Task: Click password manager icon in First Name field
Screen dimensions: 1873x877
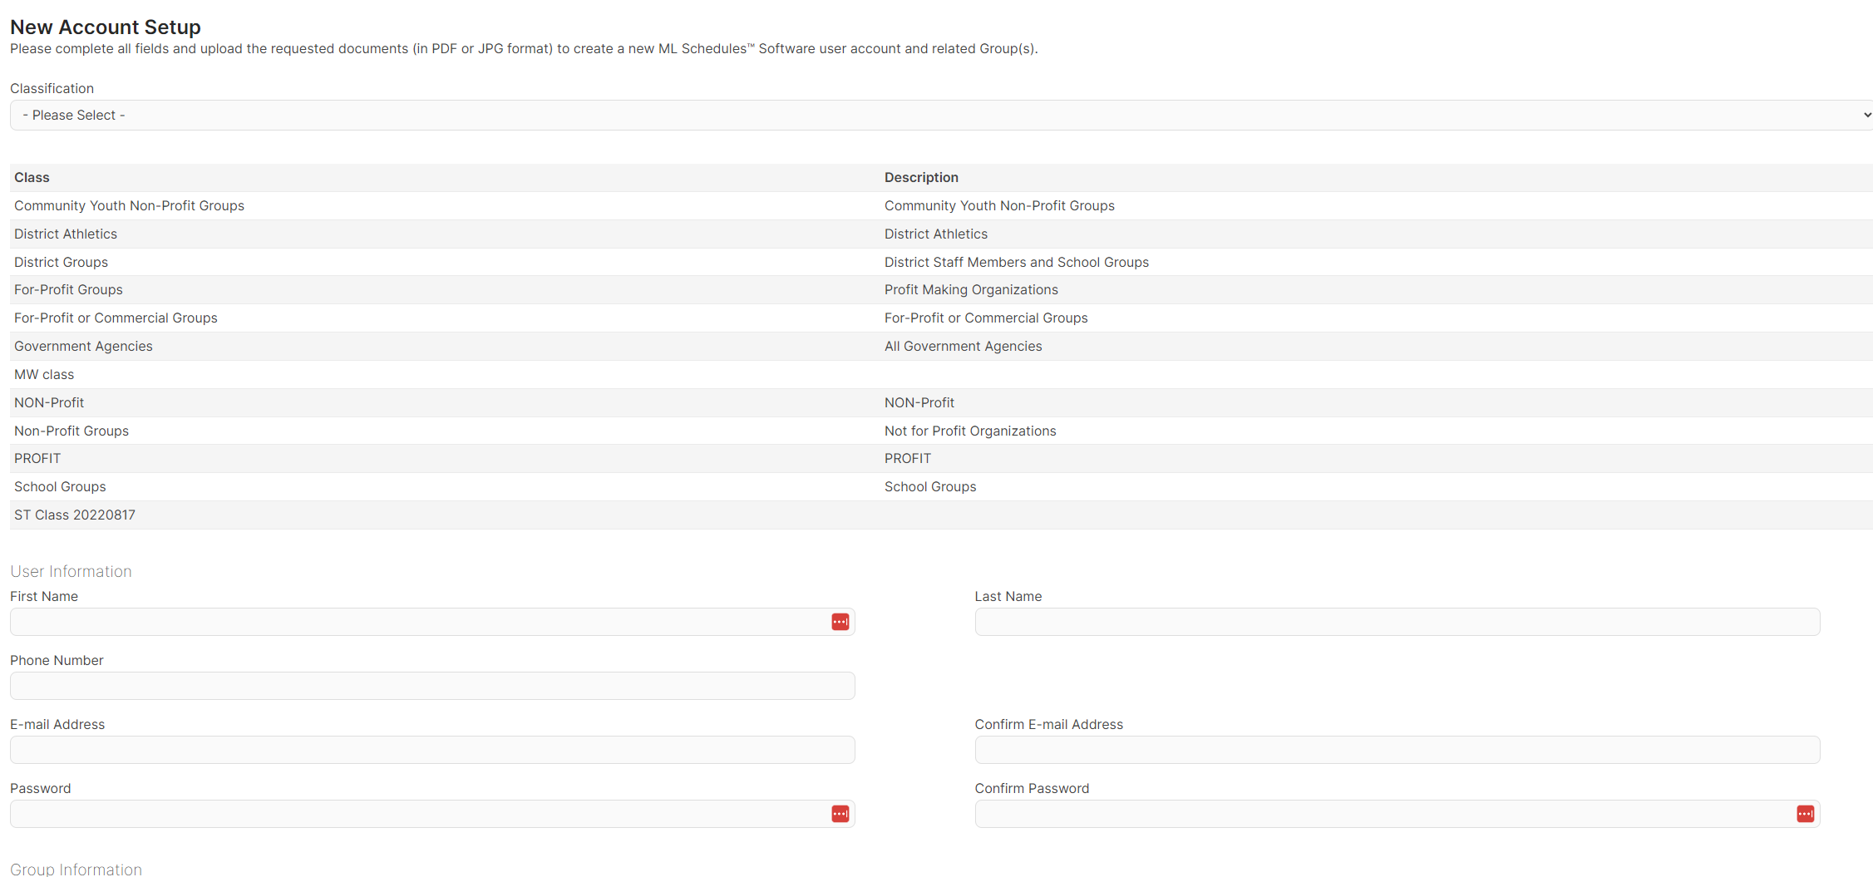Action: pyautogui.click(x=840, y=622)
